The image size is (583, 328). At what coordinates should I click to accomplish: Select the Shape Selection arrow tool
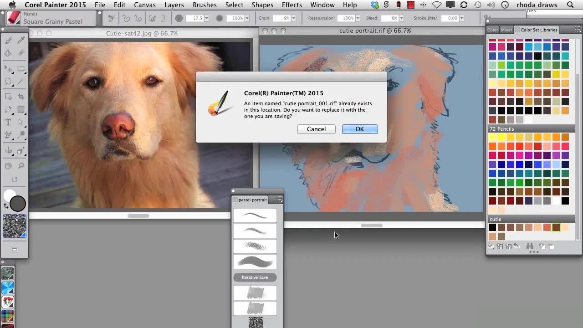(x=21, y=122)
